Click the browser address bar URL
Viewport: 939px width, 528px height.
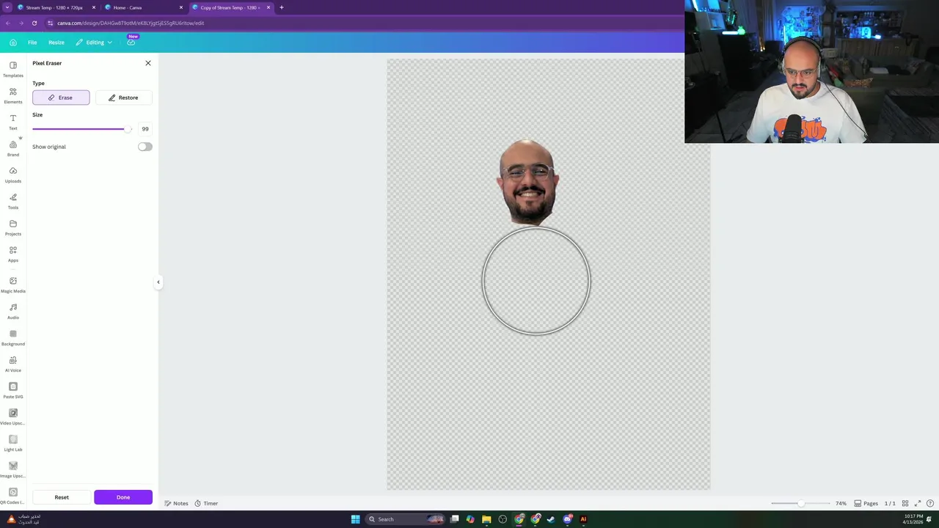click(131, 23)
